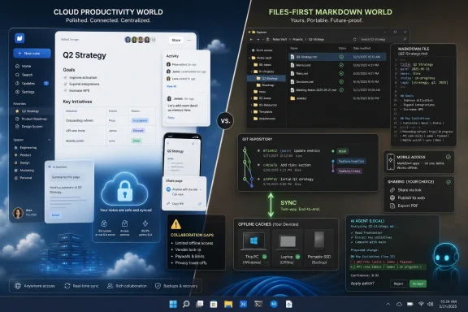Reject the AI agent's proposed patch

pyautogui.click(x=398, y=284)
